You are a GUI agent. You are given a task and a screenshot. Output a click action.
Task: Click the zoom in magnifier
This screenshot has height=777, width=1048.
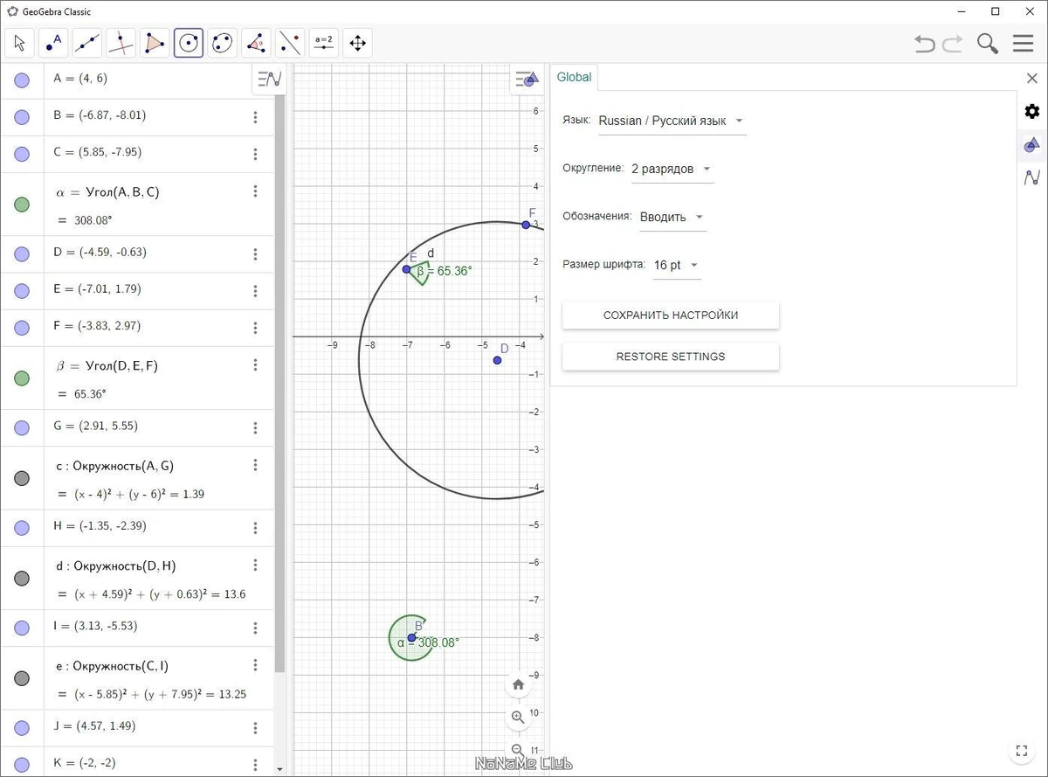518,717
